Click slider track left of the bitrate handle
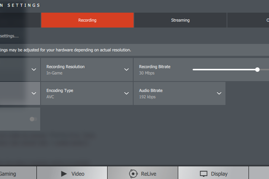 pyautogui.click(x=223, y=70)
